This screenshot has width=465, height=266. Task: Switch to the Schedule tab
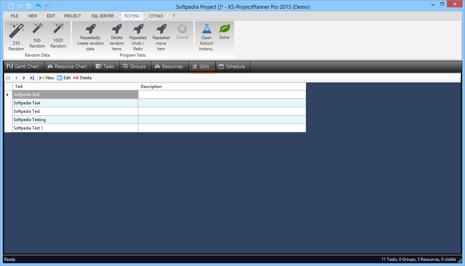coord(233,66)
